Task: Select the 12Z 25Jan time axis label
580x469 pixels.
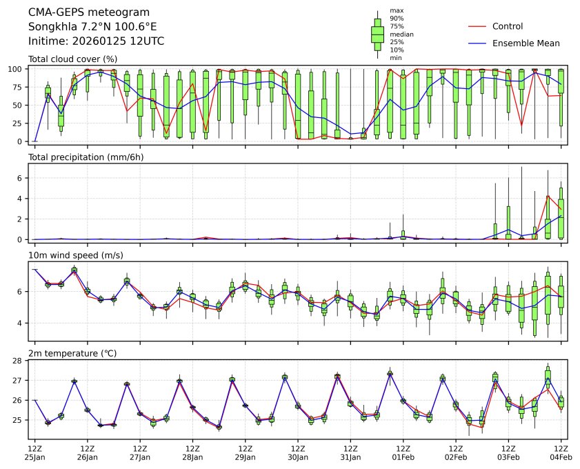Action: coord(34,452)
